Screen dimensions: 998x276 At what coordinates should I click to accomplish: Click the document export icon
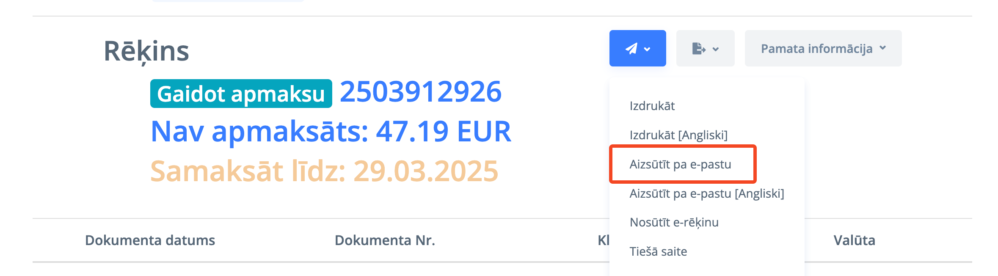[699, 49]
